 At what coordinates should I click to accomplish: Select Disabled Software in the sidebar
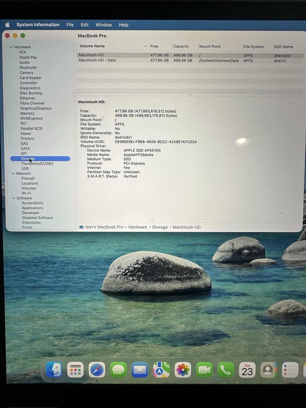tap(38, 218)
